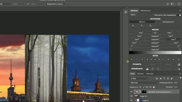Click zone 10 in the ЗОНЫ row
This screenshot has height=102, width=182.
179,59
